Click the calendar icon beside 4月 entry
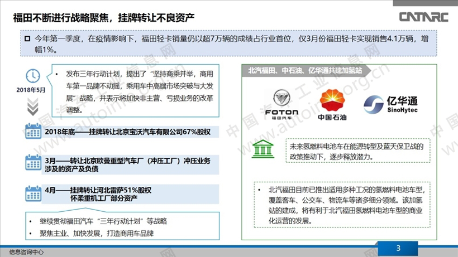This screenshot has width=458, height=257. click(33, 193)
